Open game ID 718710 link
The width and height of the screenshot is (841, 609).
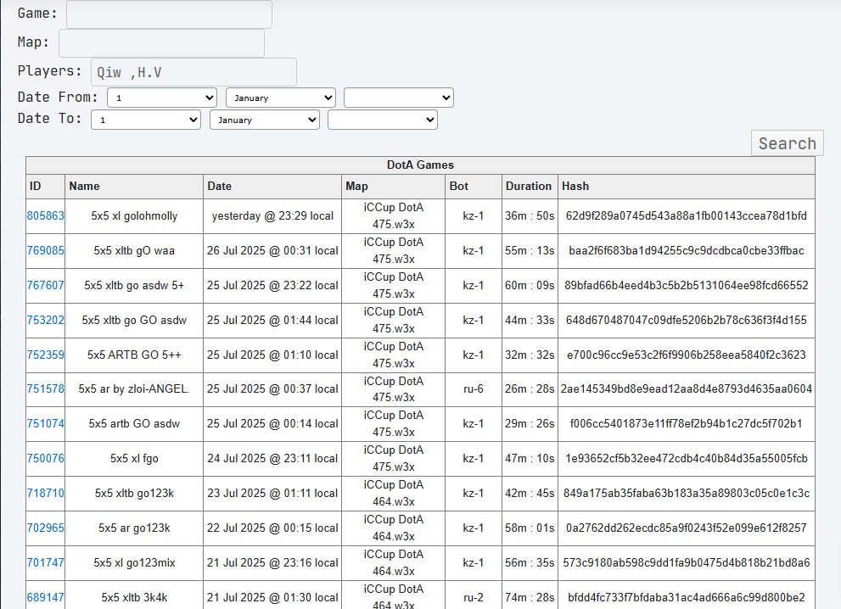(x=46, y=494)
